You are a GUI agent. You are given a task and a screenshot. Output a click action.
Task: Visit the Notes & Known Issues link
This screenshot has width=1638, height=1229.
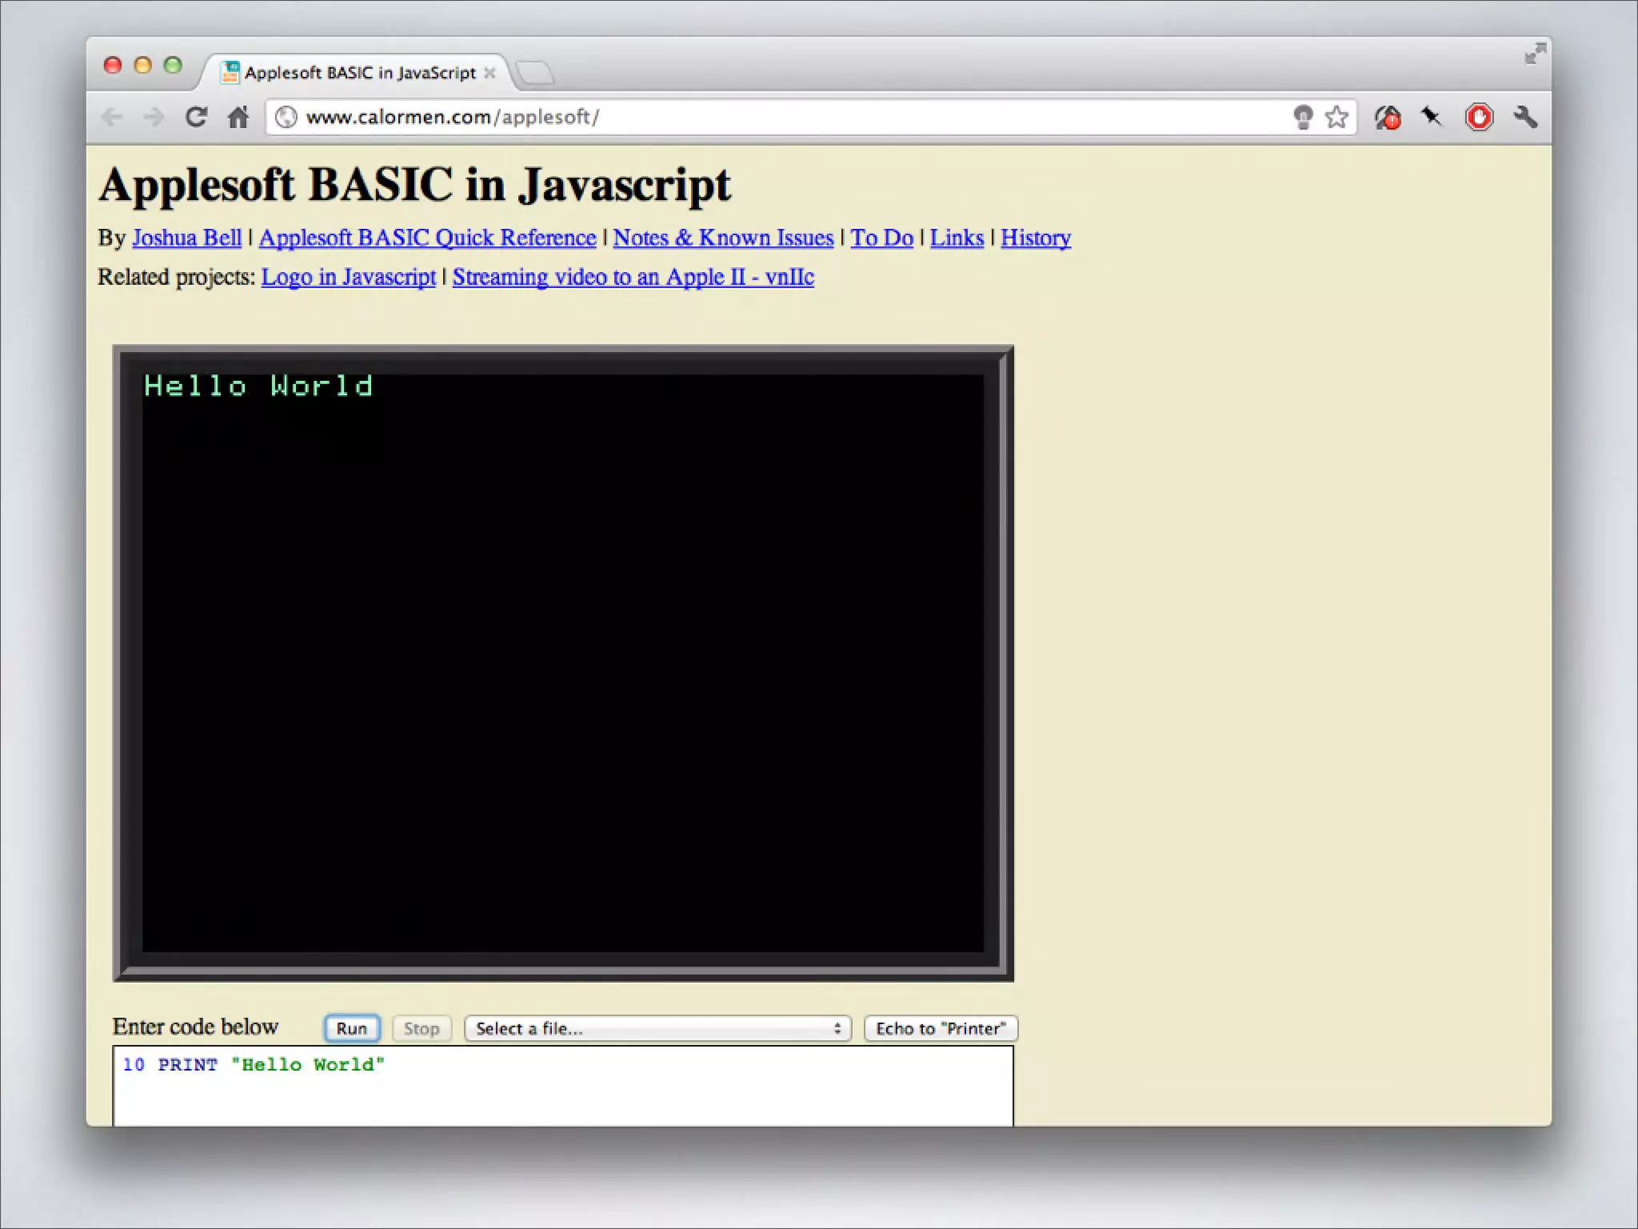pyautogui.click(x=723, y=238)
